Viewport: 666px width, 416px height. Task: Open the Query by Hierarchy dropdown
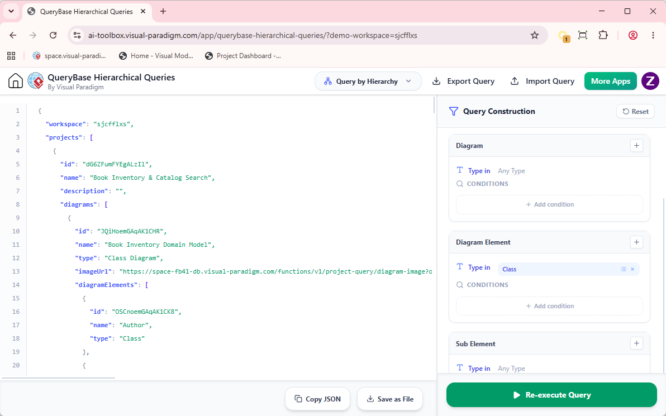[x=368, y=81]
